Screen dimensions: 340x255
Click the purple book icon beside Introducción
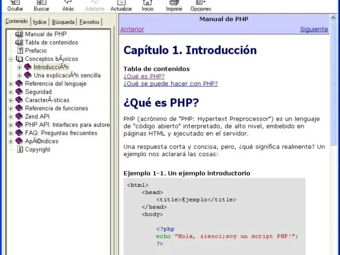click(x=28, y=67)
